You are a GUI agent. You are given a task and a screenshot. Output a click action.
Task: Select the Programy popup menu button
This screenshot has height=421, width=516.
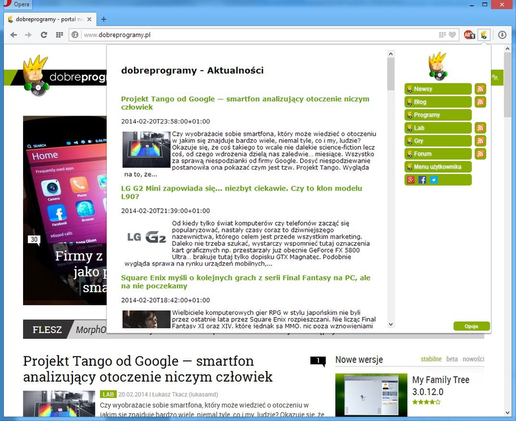click(x=438, y=115)
